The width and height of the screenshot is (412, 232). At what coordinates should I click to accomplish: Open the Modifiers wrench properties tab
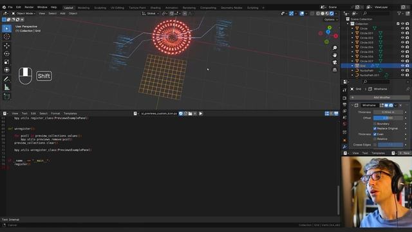coord(344,147)
